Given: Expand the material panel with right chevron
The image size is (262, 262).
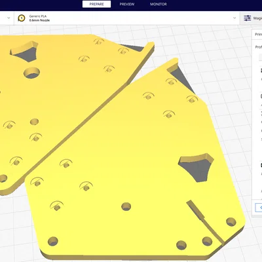Looking at the screenshot, I should click(234, 18).
